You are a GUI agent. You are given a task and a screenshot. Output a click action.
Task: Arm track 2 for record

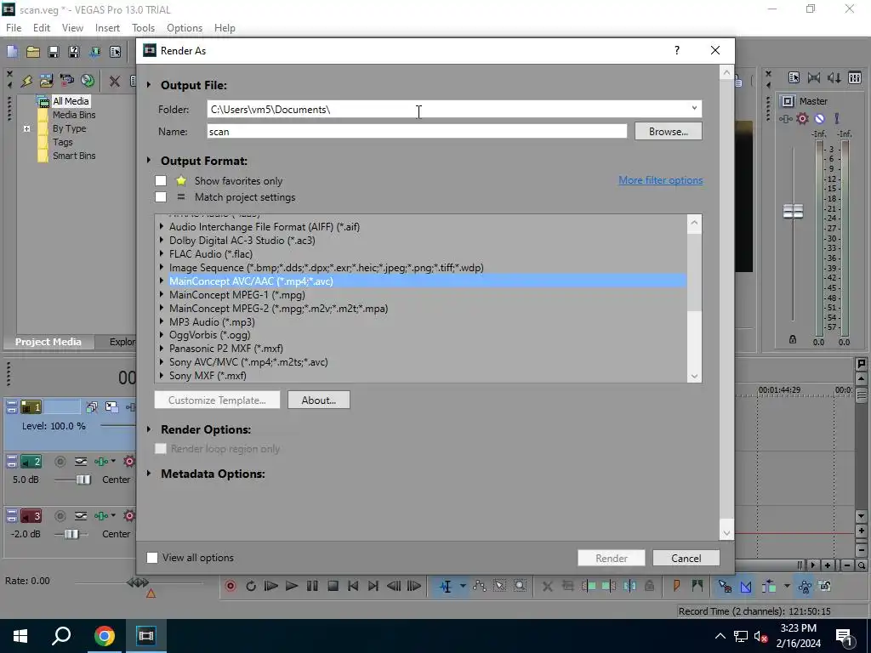(60, 461)
